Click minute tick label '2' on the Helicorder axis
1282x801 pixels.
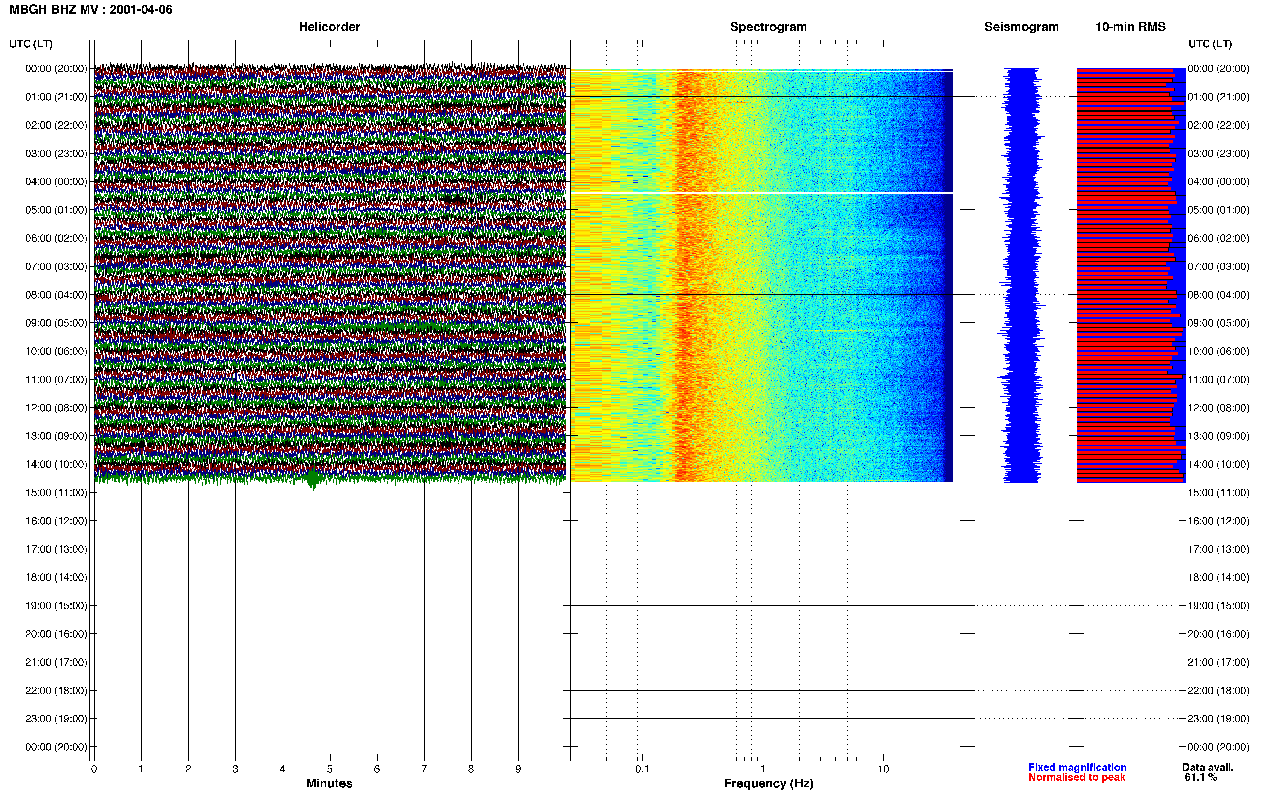coord(188,769)
